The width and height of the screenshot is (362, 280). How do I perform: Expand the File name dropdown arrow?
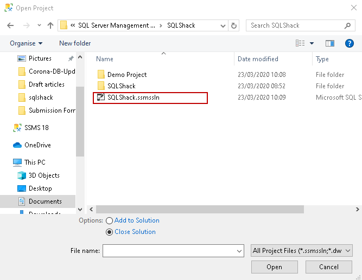[x=239, y=251]
